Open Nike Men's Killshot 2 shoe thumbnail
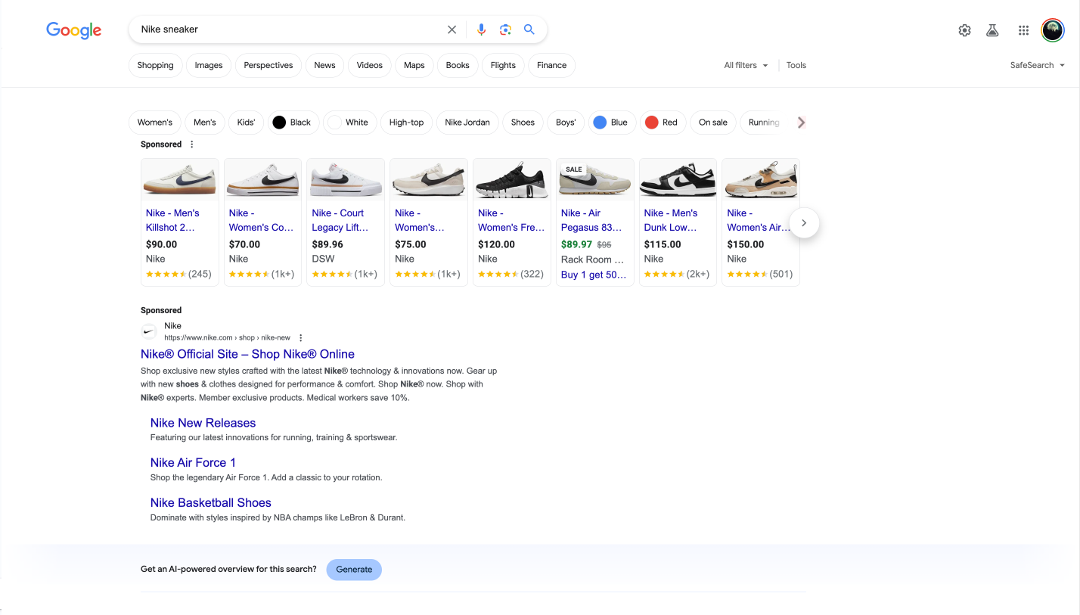This screenshot has height=615, width=1080. pyautogui.click(x=180, y=179)
